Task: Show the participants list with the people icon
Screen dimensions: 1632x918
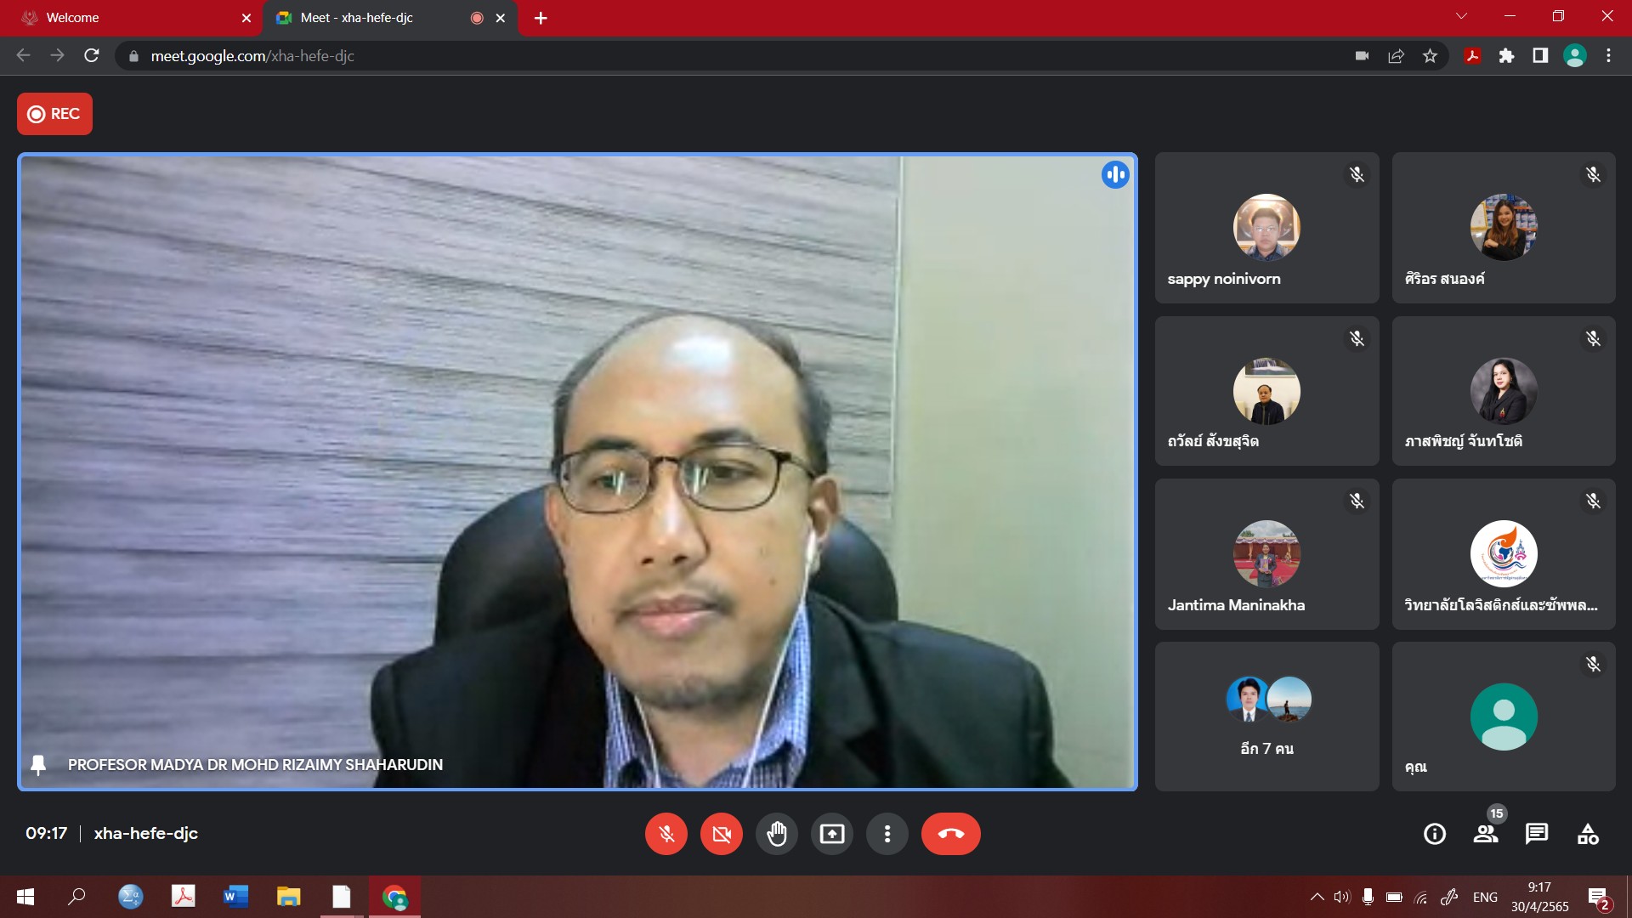Action: (x=1486, y=834)
